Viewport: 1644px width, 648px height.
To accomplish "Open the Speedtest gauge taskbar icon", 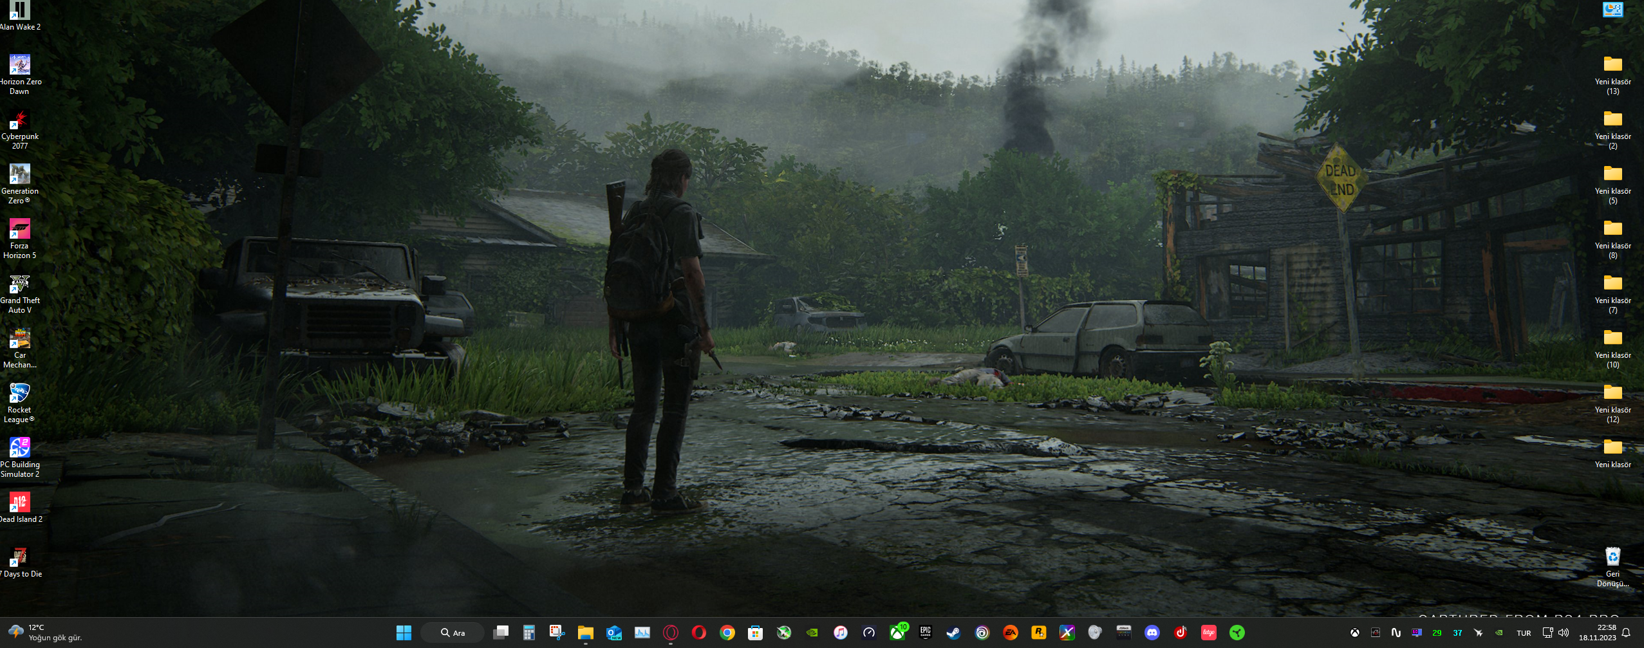I will coord(869,633).
